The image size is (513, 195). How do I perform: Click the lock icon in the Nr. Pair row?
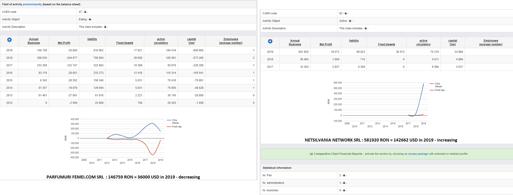[344, 175]
